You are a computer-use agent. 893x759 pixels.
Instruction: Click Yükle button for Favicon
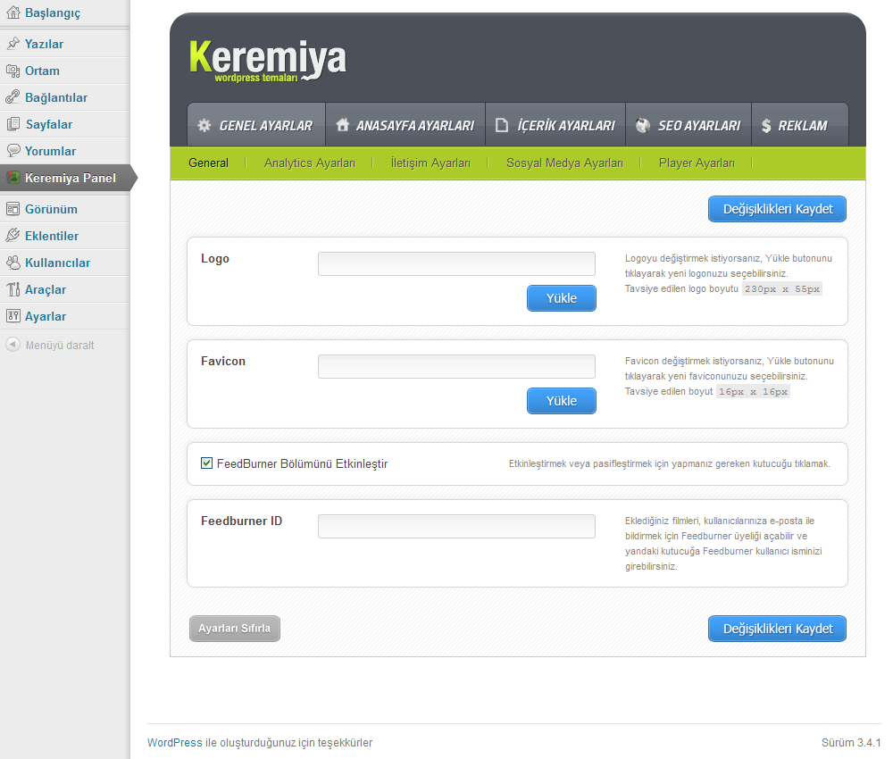[562, 401]
